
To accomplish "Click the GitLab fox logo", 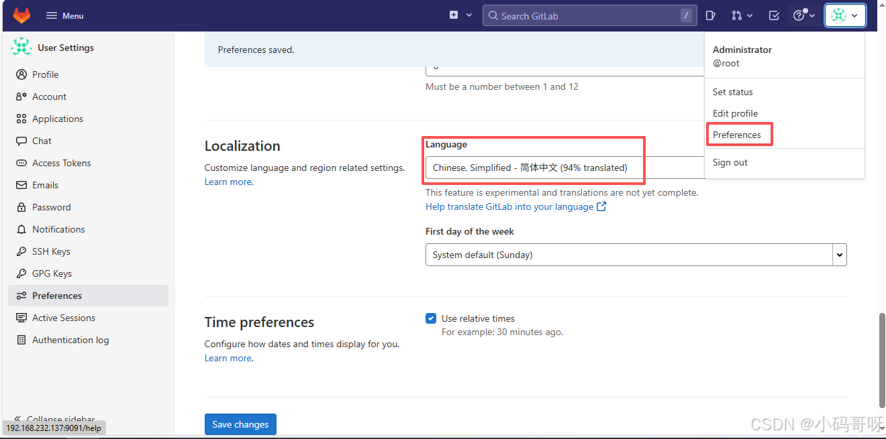I will (x=22, y=15).
